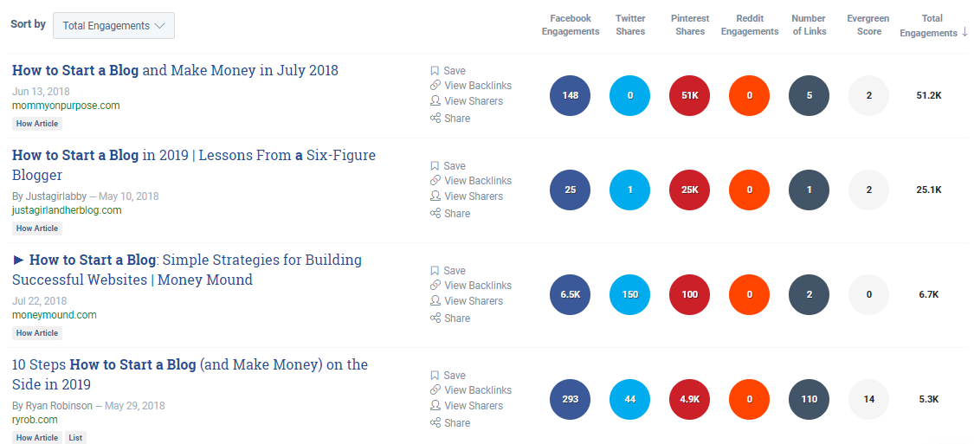Sort by Total Engagements column header arrow
Screen dimensions: 974x444
pyautogui.click(x=965, y=32)
